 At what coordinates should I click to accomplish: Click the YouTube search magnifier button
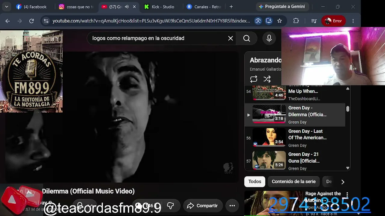247,38
